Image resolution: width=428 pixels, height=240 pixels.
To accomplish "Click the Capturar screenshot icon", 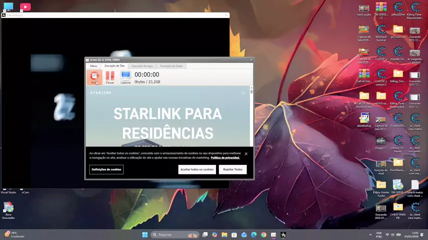I will pos(125,76).
